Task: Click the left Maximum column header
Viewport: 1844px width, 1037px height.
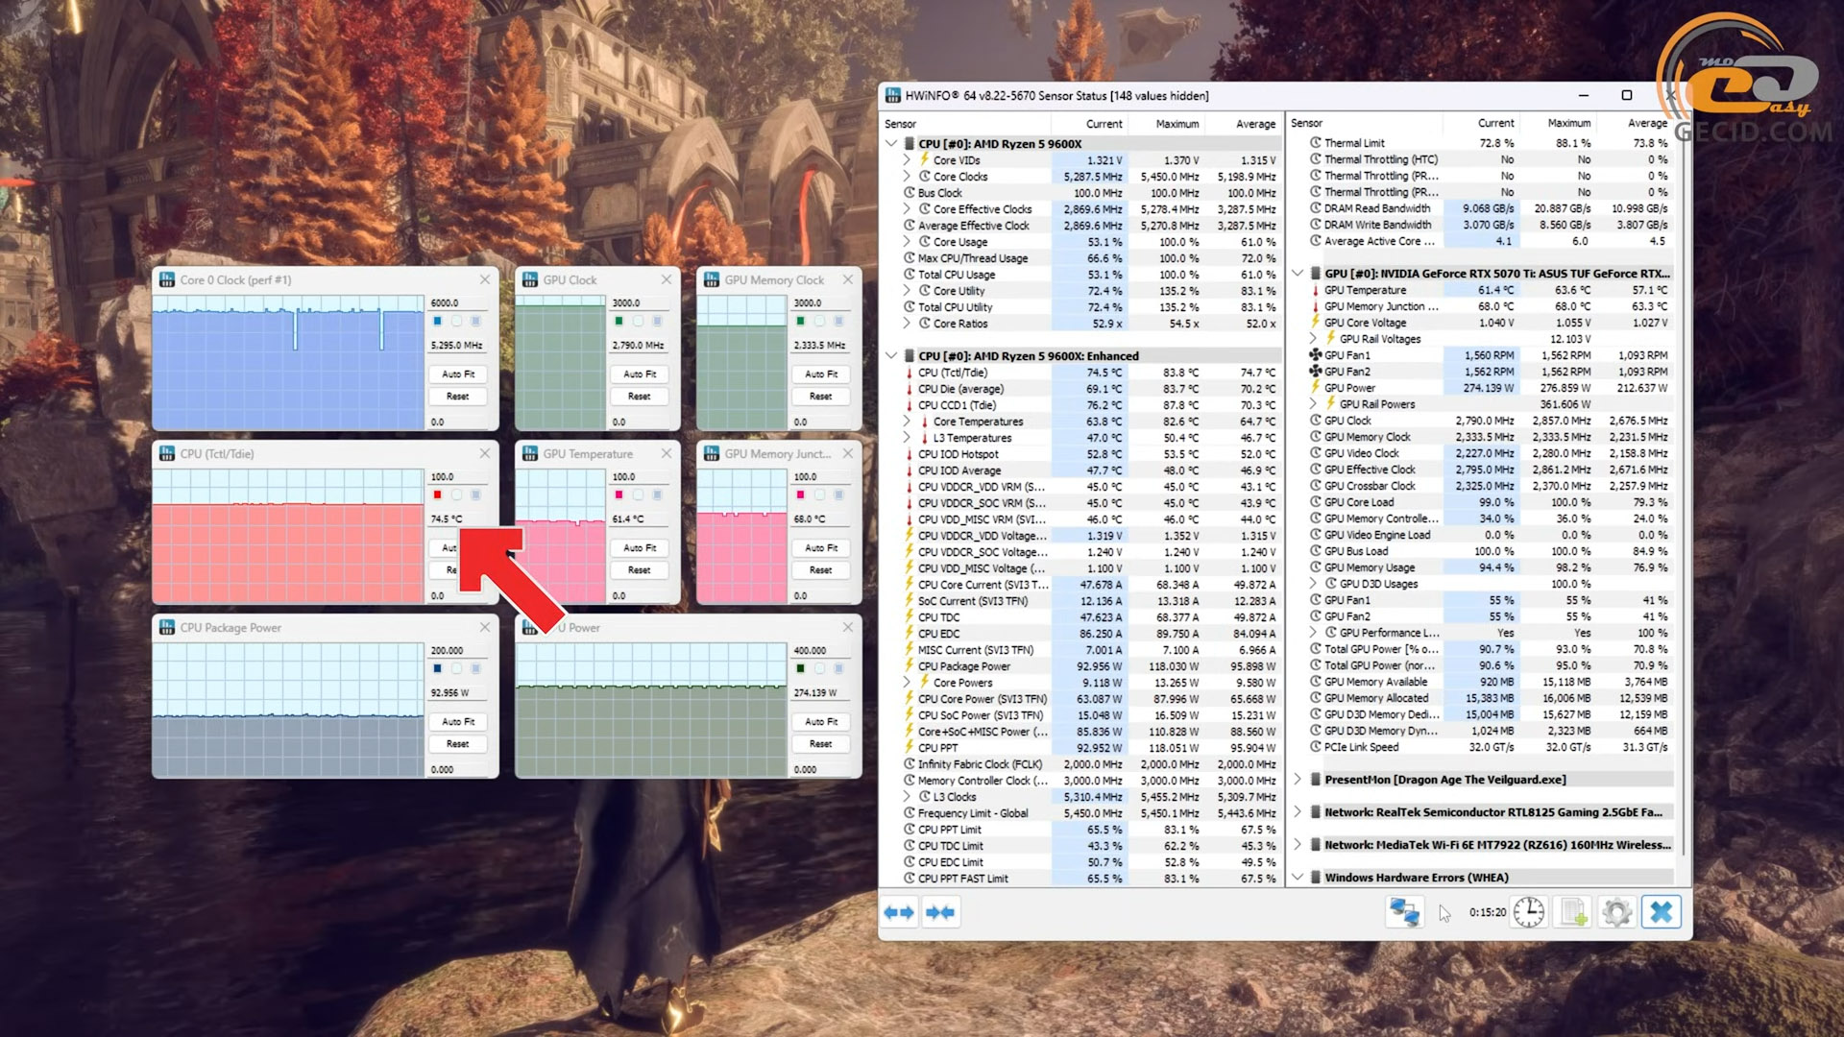Action: [1167, 124]
